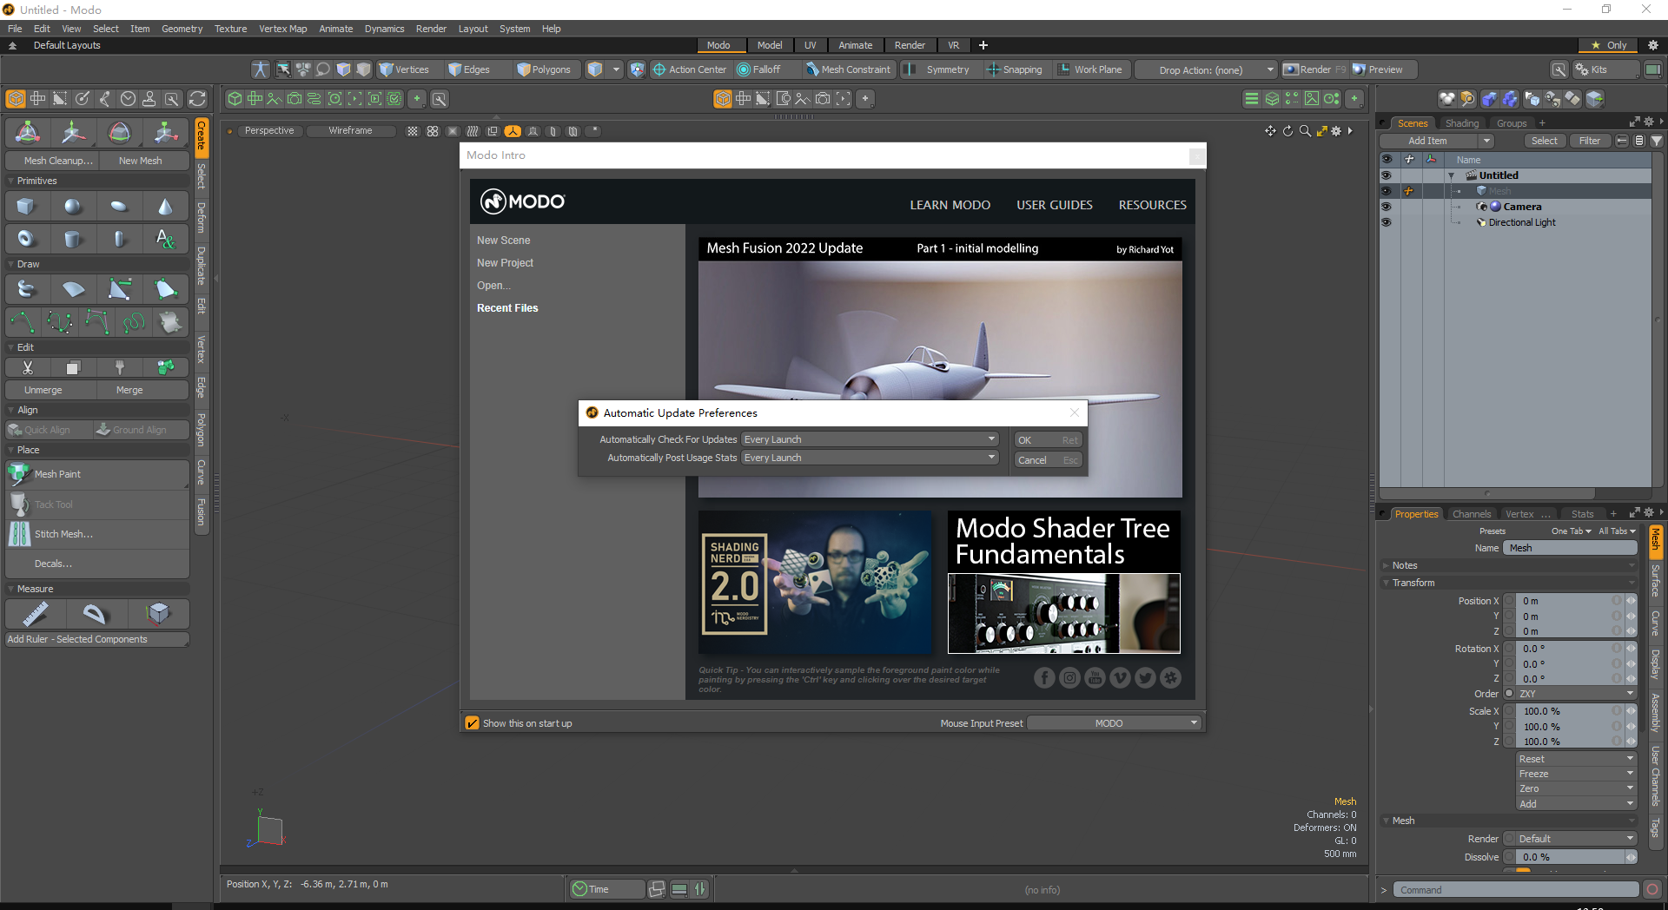Switch to the Shading panel tab
The width and height of the screenshot is (1668, 910).
pyautogui.click(x=1461, y=123)
